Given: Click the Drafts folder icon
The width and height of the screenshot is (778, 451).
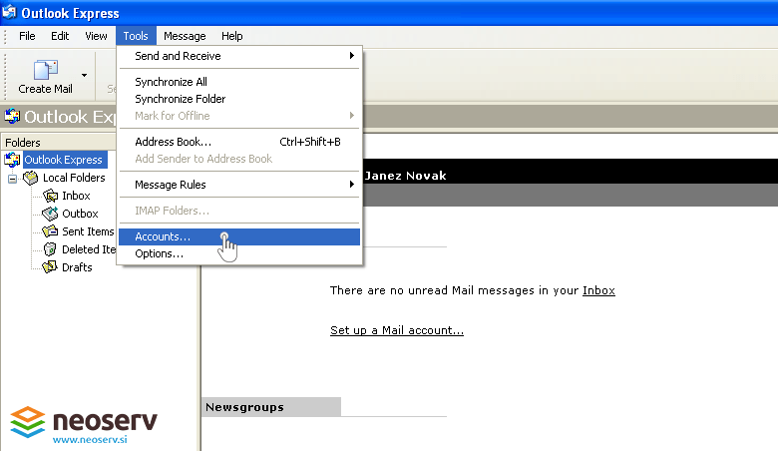Looking at the screenshot, I should point(50,267).
